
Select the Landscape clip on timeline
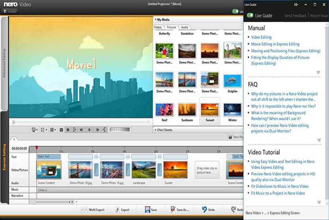click(x=144, y=170)
